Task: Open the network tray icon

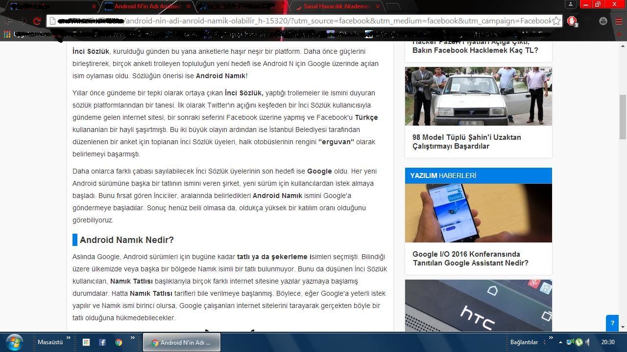Action: tap(570, 342)
